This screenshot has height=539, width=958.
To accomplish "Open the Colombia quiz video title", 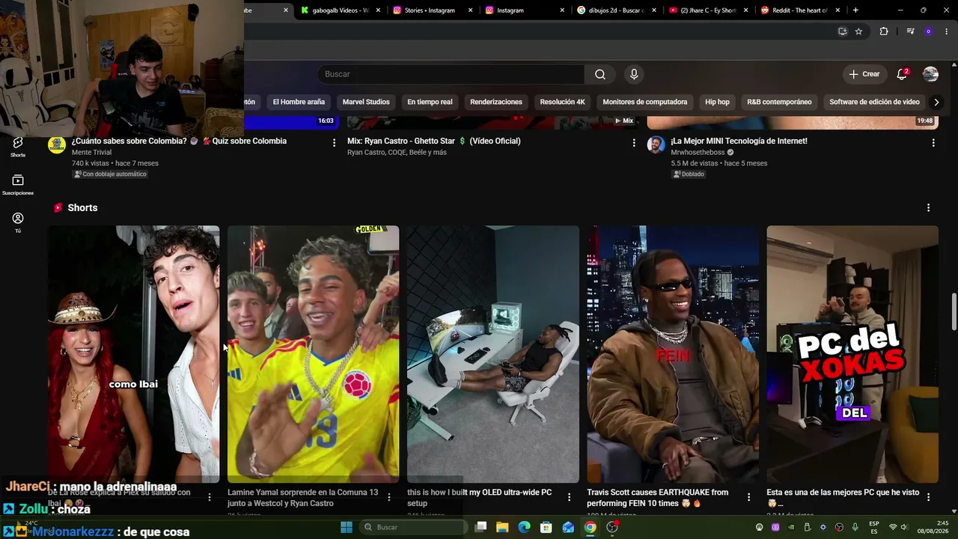I will pyautogui.click(x=179, y=141).
